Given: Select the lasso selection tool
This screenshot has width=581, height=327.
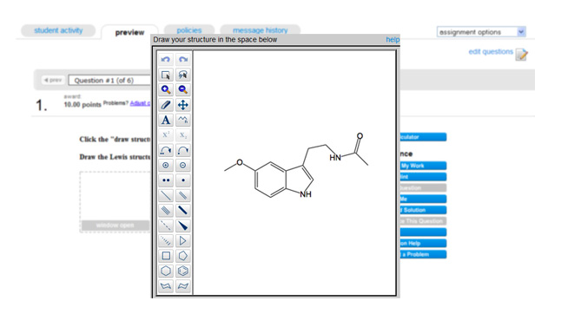Looking at the screenshot, I should point(182,75).
